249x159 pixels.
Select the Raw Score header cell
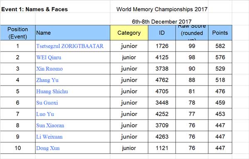[x=192, y=33]
